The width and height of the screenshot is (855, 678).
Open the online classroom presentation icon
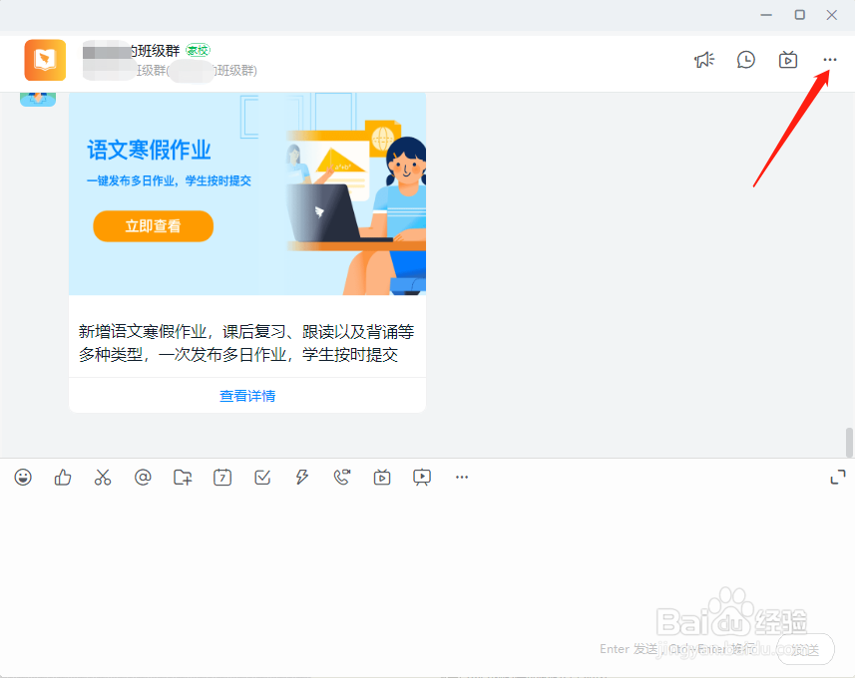point(422,478)
